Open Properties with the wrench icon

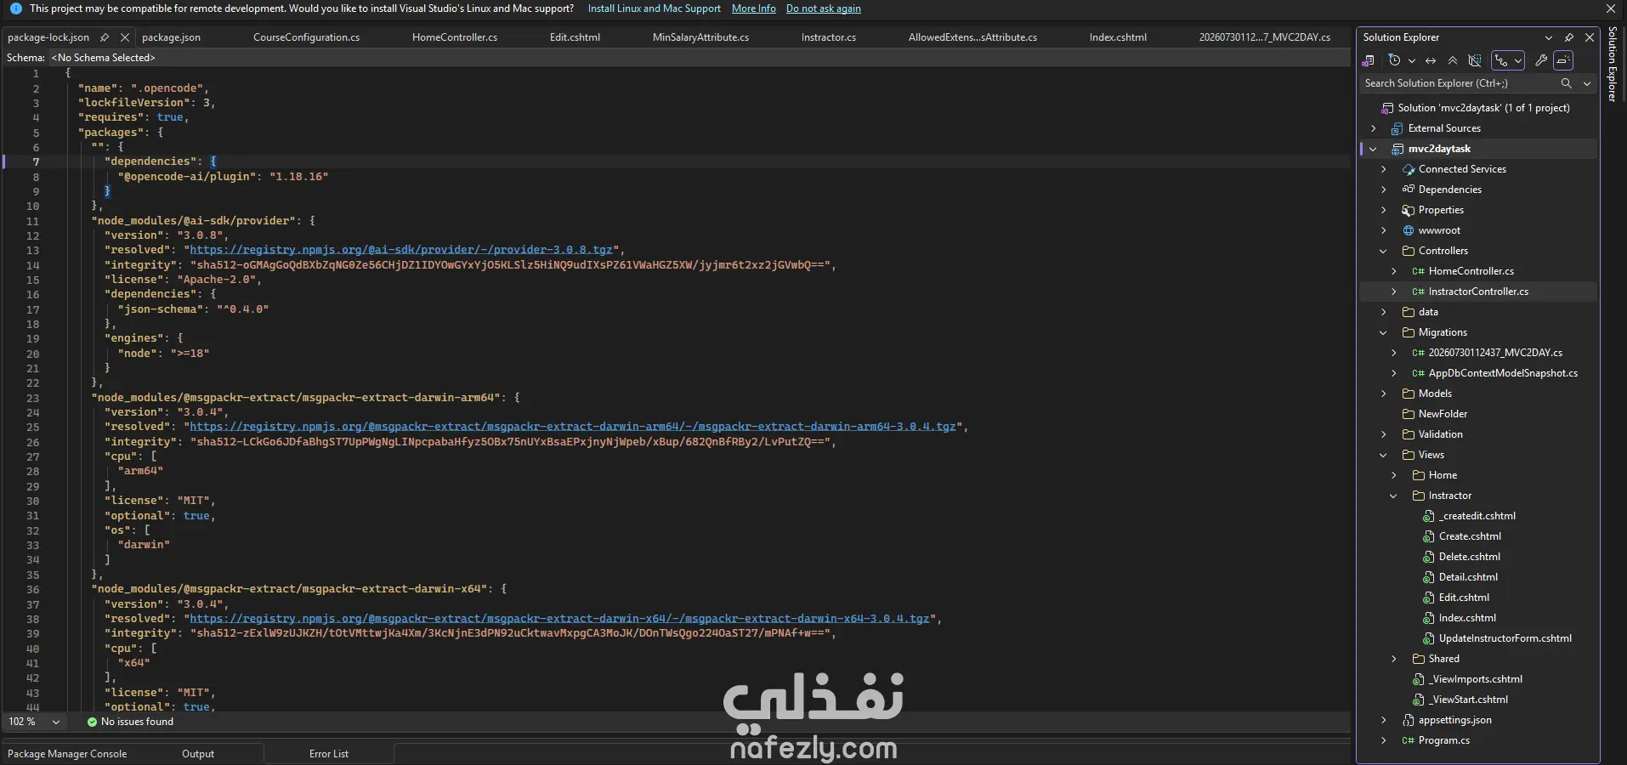click(1541, 60)
